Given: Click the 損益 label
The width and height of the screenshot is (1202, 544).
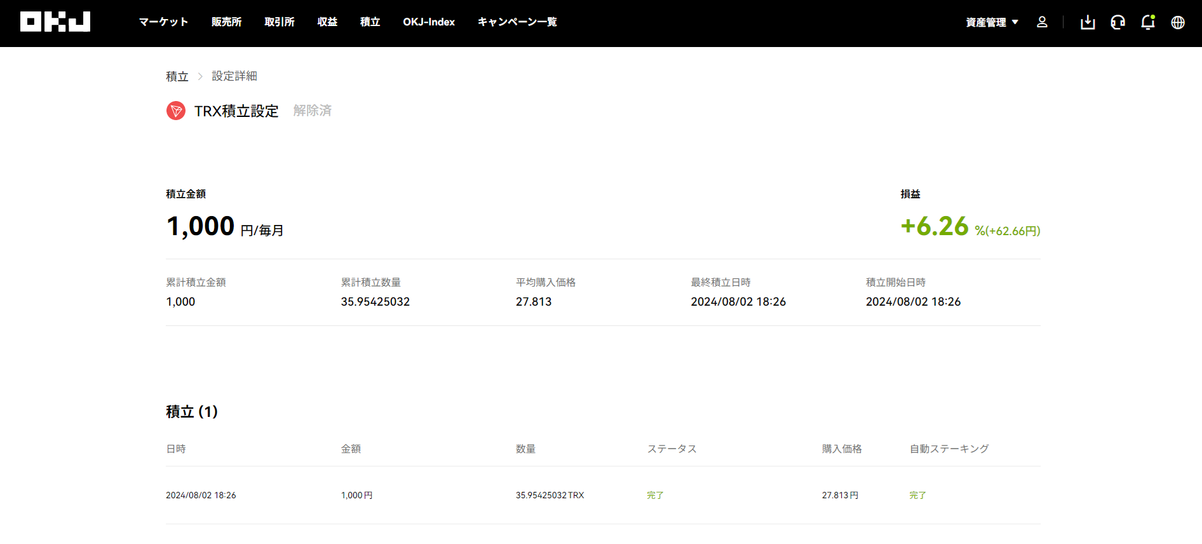Looking at the screenshot, I should pos(910,194).
